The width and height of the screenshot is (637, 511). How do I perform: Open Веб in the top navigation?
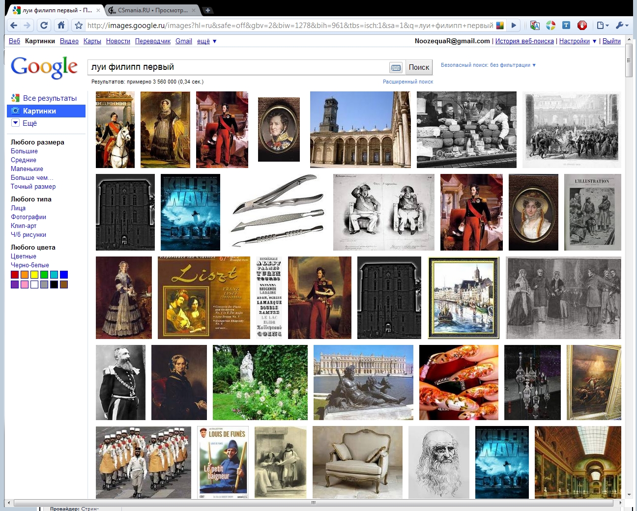[14, 41]
